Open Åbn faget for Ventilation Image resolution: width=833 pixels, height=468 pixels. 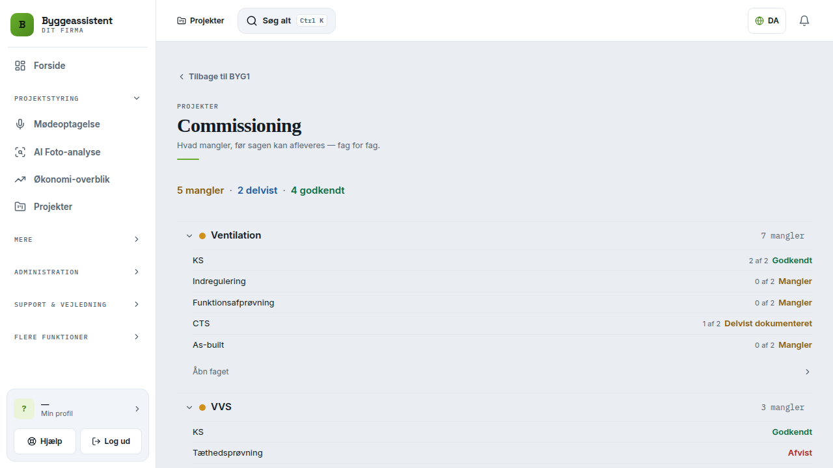[502, 372]
